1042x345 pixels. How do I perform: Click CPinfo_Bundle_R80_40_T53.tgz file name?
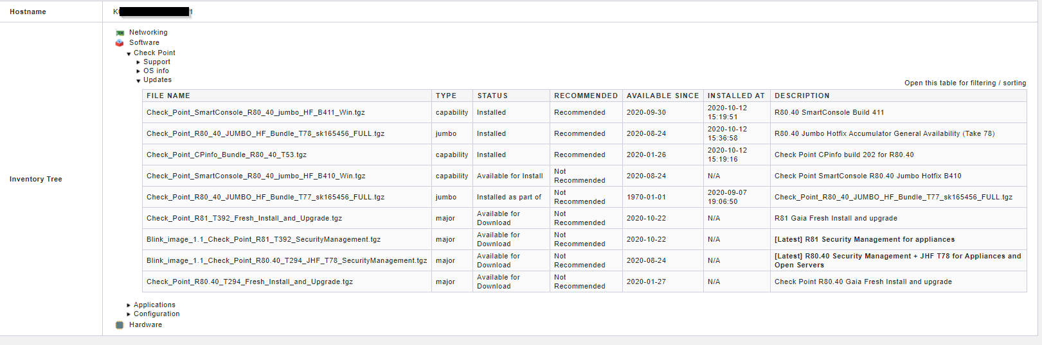[226, 155]
